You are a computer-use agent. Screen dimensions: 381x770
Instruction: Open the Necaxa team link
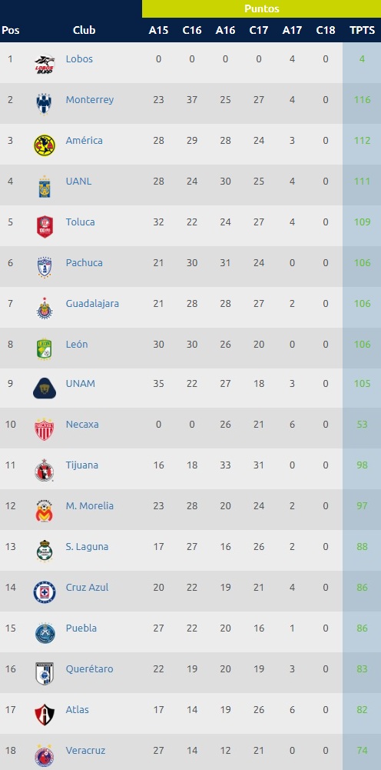pos(82,425)
